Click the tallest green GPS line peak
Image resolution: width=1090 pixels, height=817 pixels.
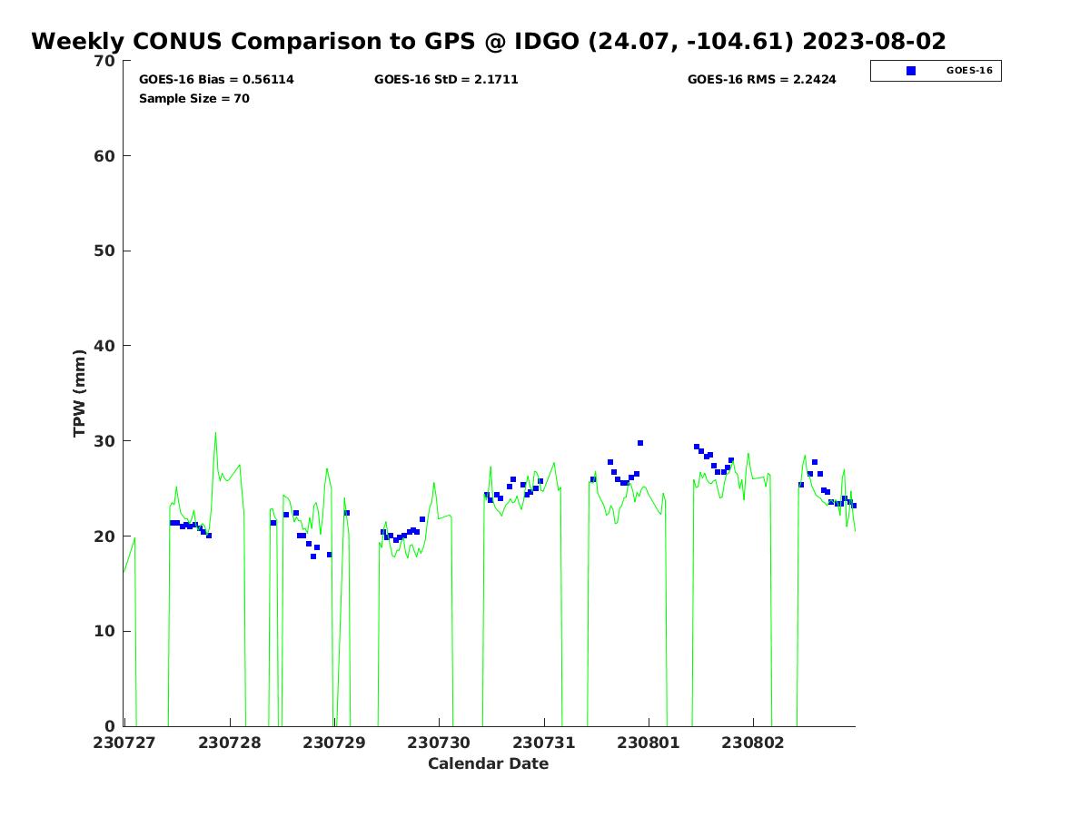pyautogui.click(x=215, y=433)
